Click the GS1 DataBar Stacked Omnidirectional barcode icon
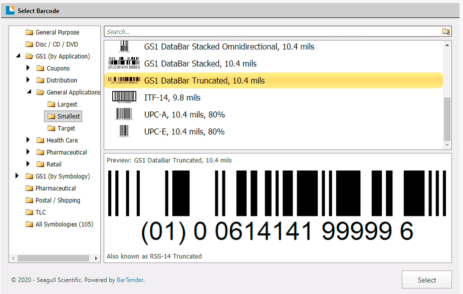This screenshot has width=463, height=294. [123, 46]
